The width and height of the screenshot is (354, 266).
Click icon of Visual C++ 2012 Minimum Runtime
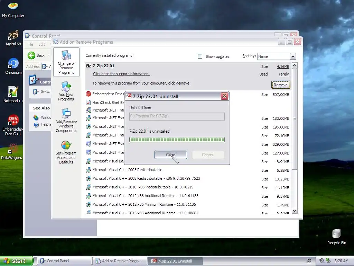click(x=88, y=204)
